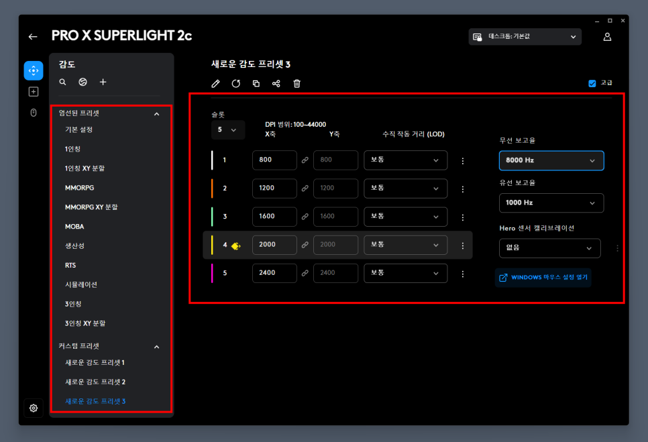Select the 1인칭 preset
Screen dimensions: 648x442
point(72,149)
